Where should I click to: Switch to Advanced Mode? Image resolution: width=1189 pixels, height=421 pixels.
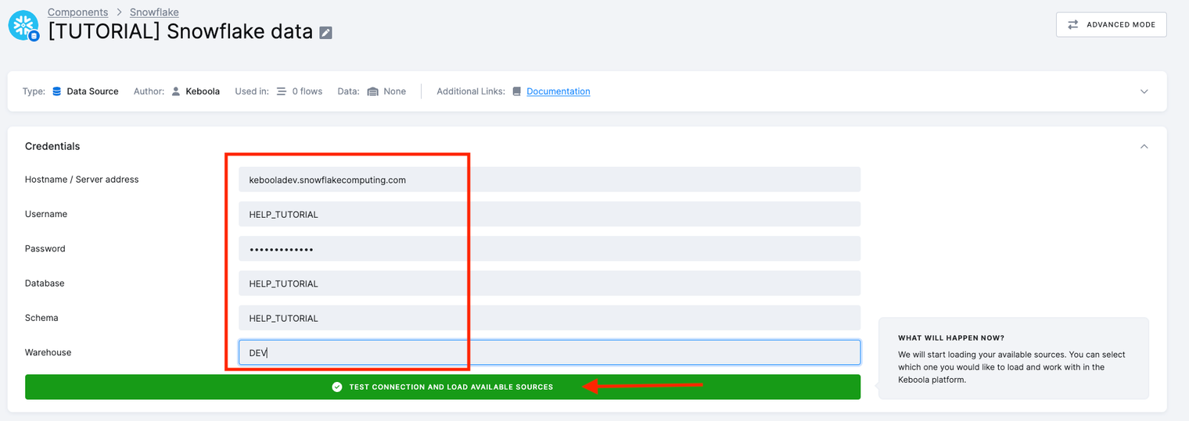(1112, 24)
